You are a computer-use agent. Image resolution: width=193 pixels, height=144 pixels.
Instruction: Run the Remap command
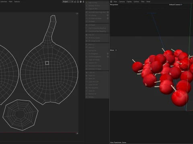[x=97, y=97]
